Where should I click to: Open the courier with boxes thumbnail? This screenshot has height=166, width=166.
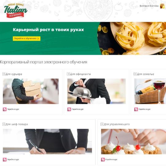click(x=31, y=91)
